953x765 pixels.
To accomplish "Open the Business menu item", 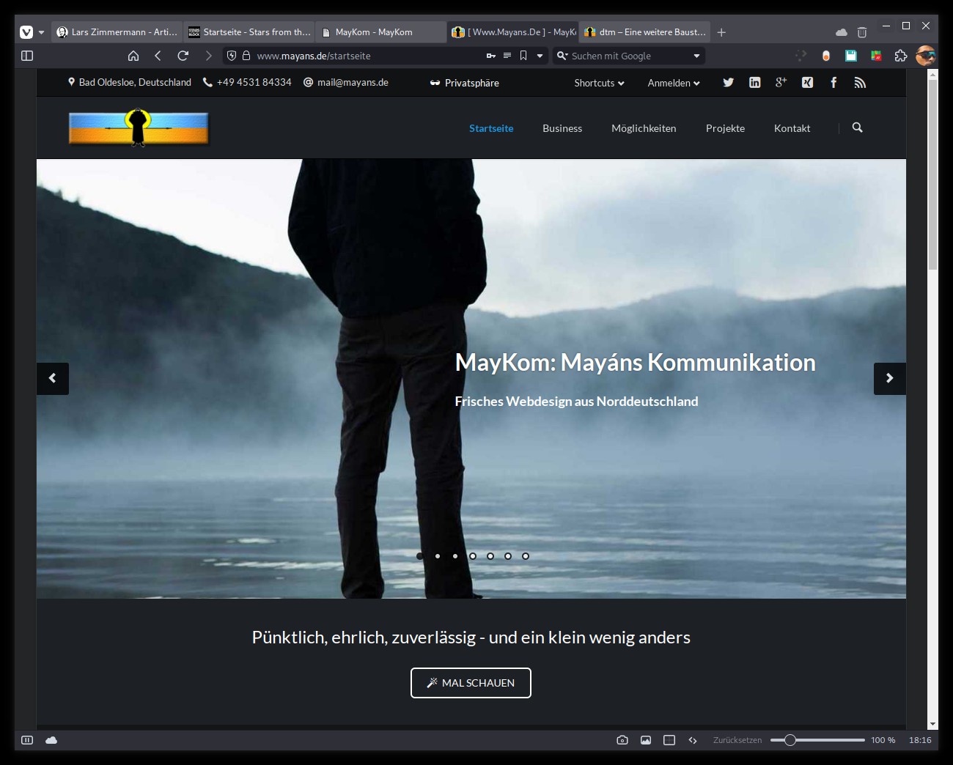I will coord(562,128).
